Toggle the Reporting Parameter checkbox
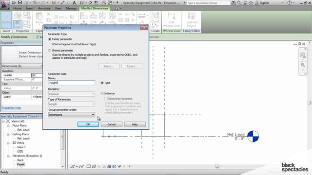Image resolution: width=312 pixels, height=175 pixels. pos(106,99)
